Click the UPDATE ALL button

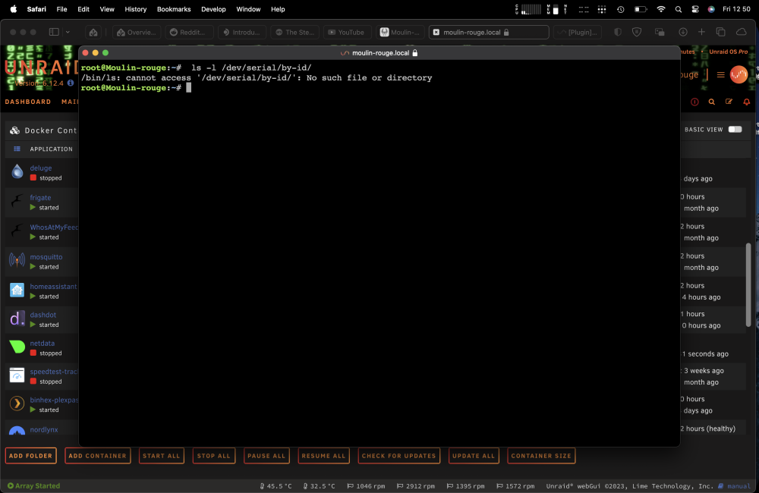pos(474,456)
